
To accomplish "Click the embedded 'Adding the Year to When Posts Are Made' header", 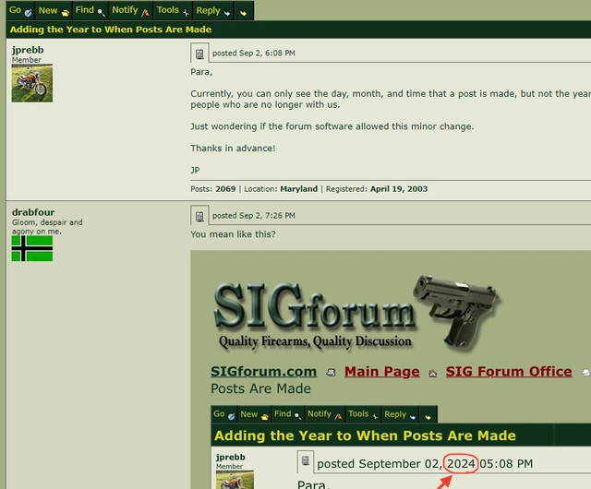I will pyautogui.click(x=365, y=435).
